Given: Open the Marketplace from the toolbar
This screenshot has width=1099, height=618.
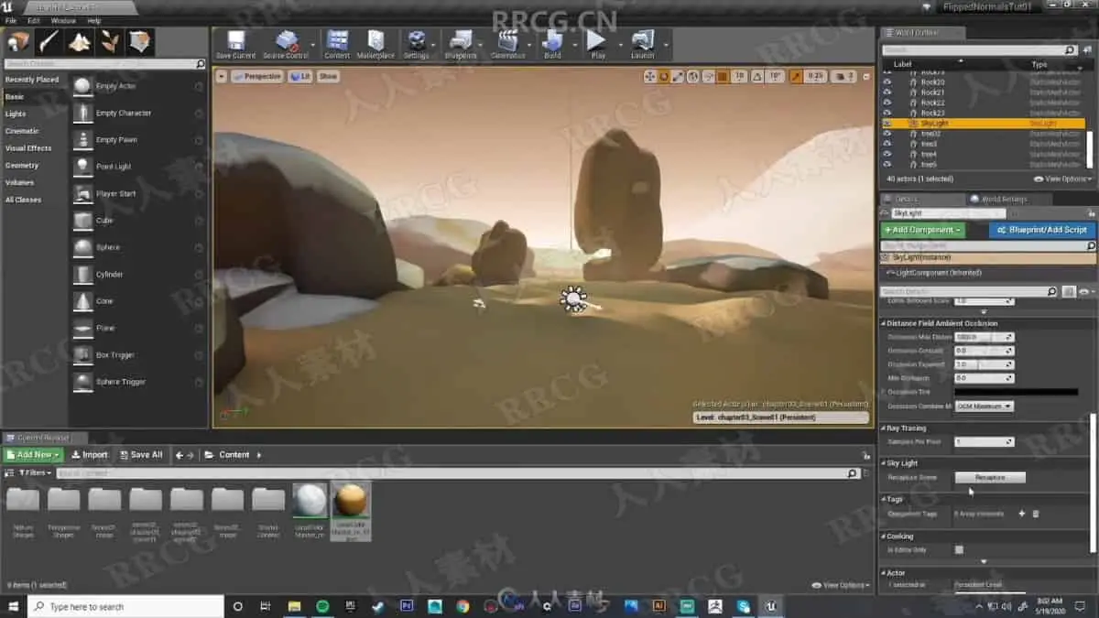Looking at the screenshot, I should pyautogui.click(x=375, y=43).
